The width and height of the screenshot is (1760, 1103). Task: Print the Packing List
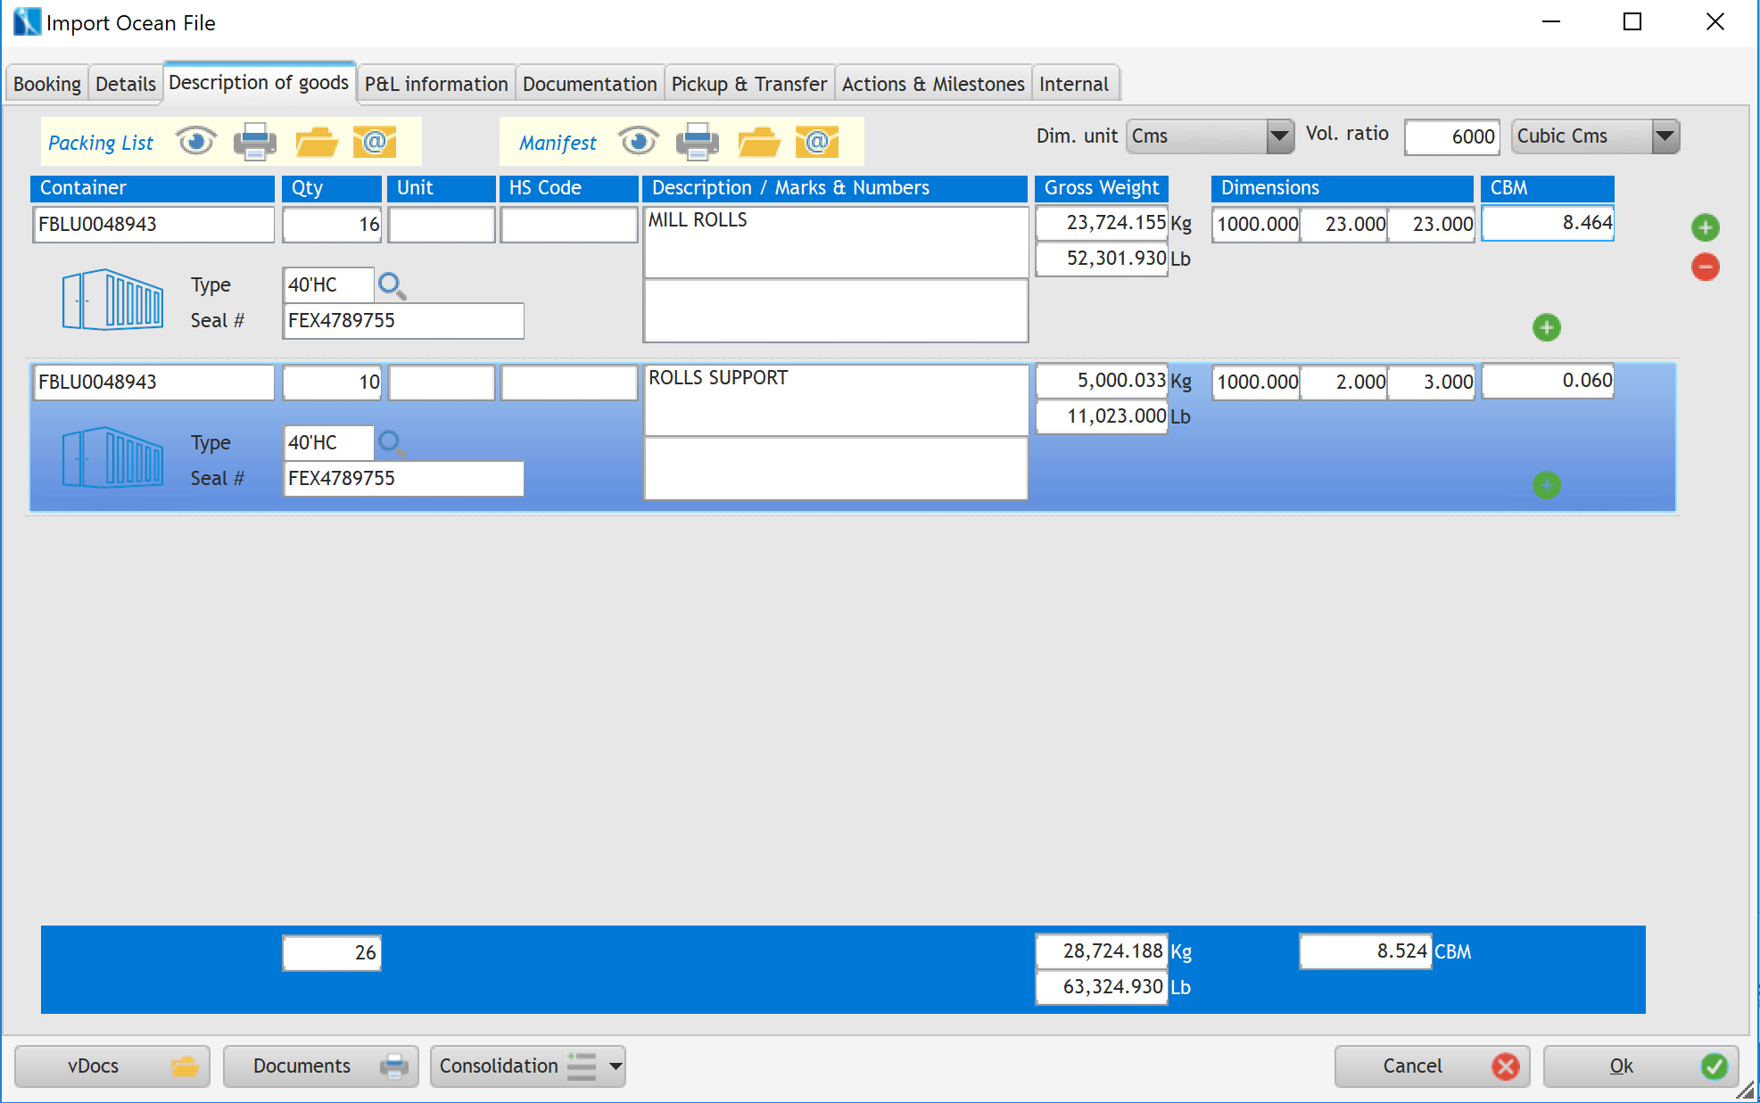[254, 142]
